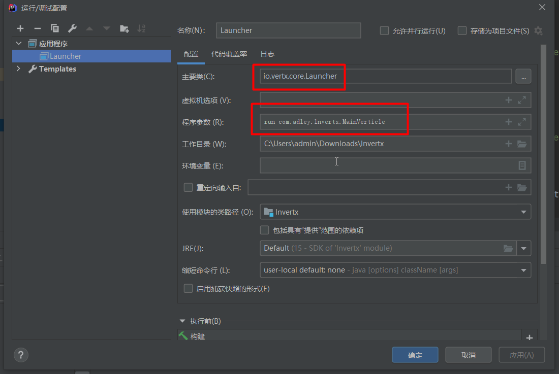Create a new configuration folder
Image resolution: width=559 pixels, height=374 pixels.
click(x=124, y=28)
